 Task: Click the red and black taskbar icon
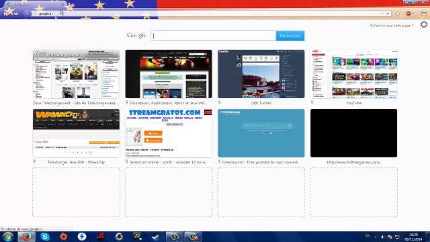point(100,237)
